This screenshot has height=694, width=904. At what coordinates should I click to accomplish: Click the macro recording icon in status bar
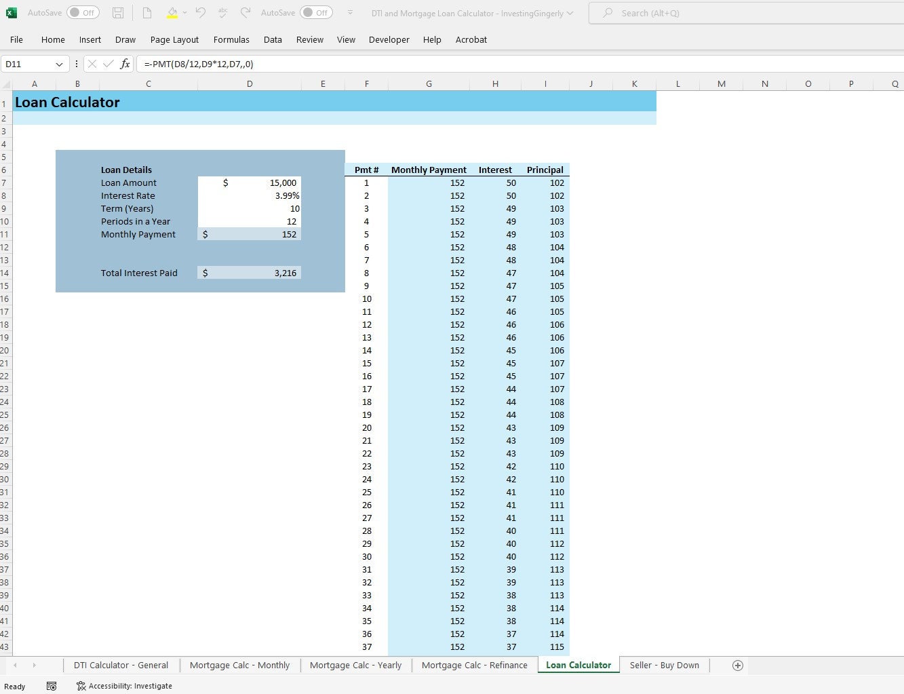(52, 686)
